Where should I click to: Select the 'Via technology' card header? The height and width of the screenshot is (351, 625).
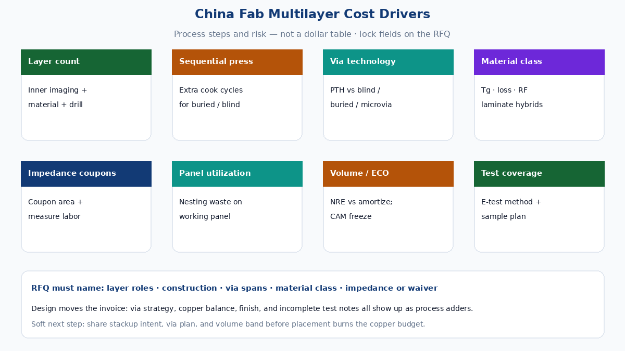pyautogui.click(x=388, y=62)
